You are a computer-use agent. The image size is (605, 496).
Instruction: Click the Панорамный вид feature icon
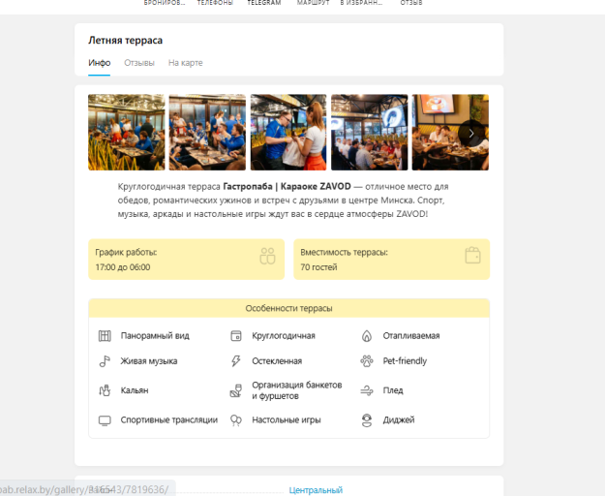105,336
